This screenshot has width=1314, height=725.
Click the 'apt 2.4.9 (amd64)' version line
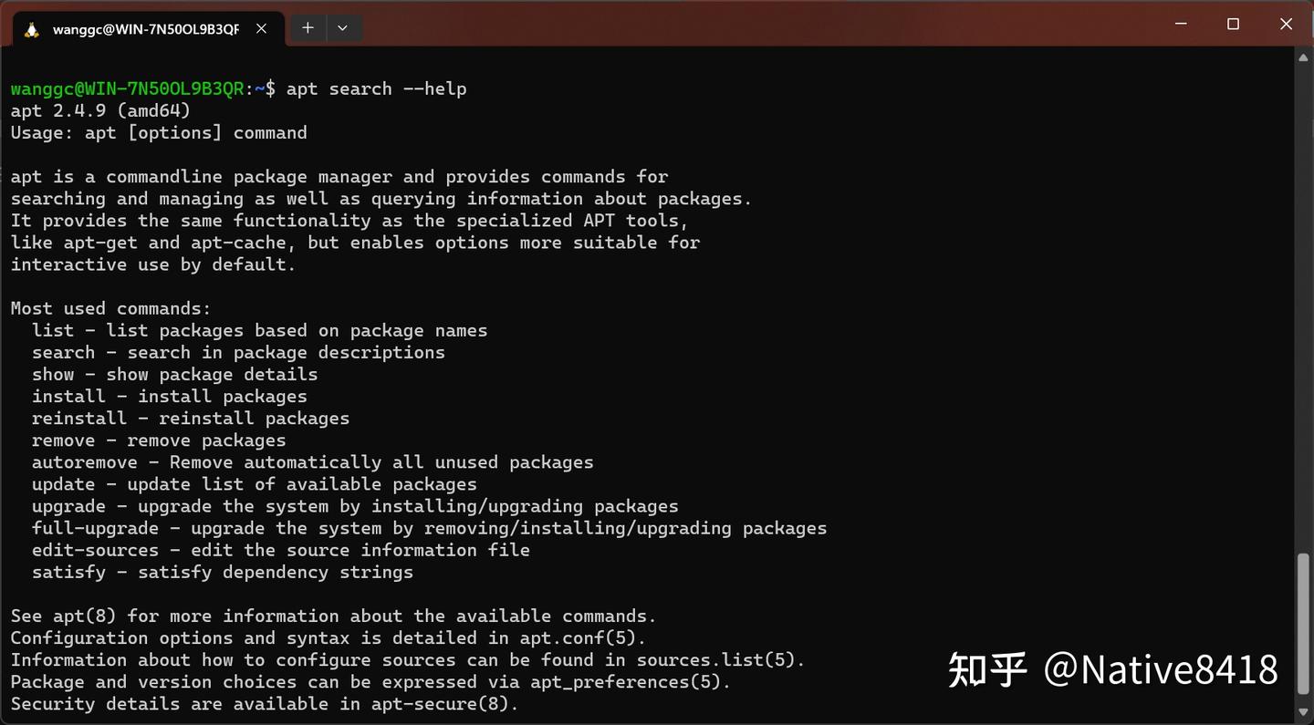coord(100,110)
